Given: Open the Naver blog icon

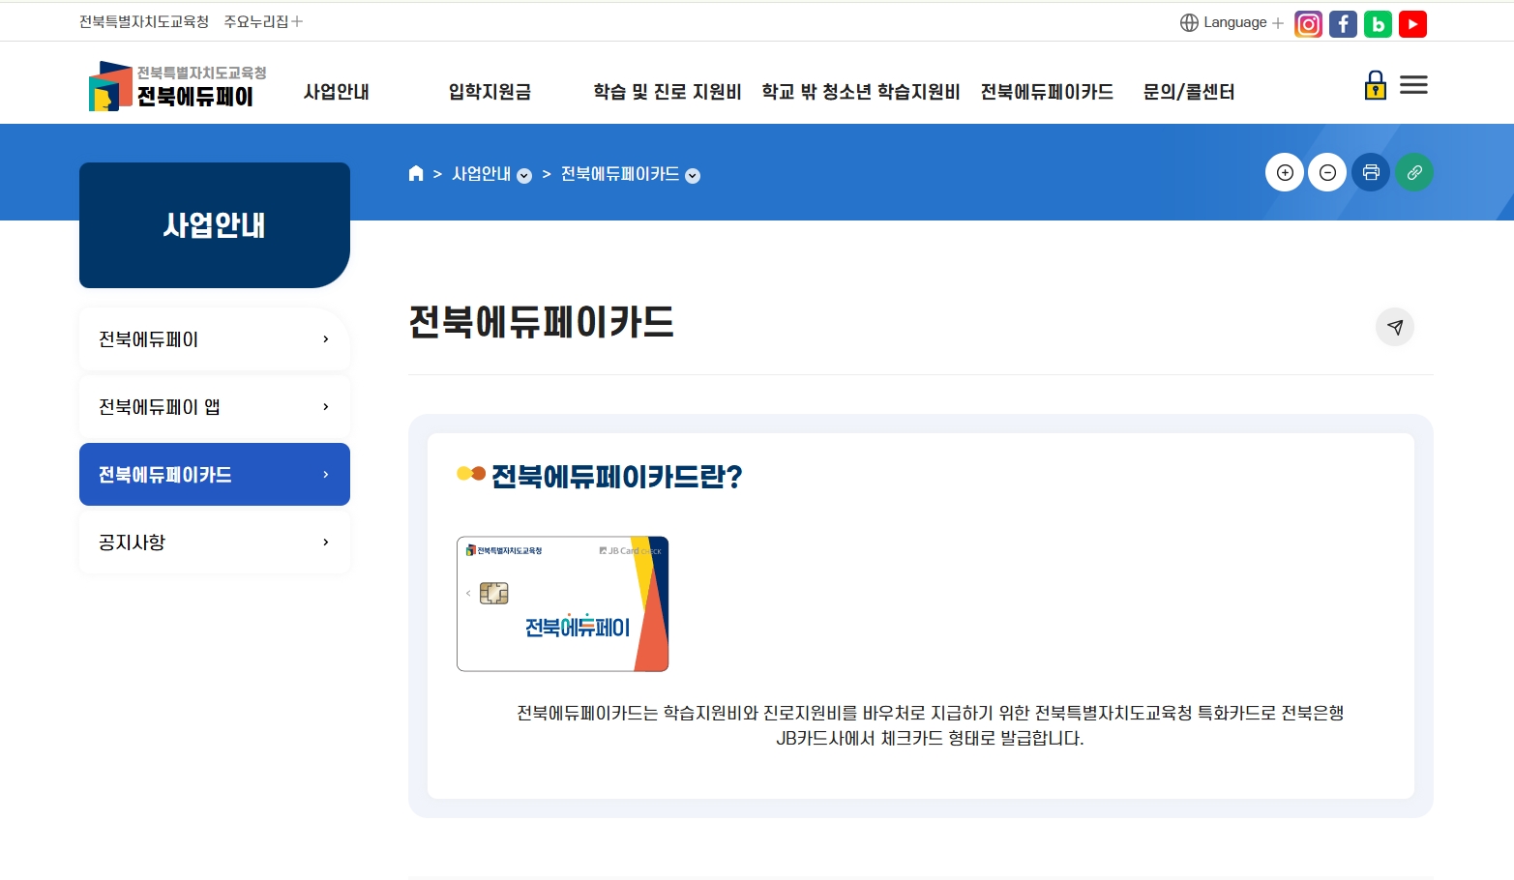Looking at the screenshot, I should coord(1378,24).
